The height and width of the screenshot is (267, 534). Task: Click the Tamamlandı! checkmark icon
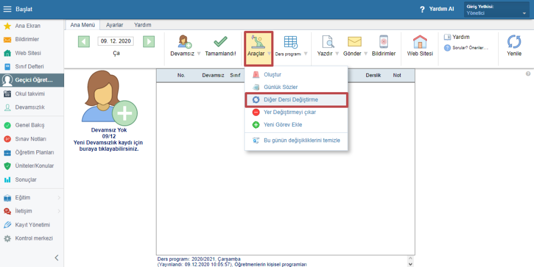point(221,42)
